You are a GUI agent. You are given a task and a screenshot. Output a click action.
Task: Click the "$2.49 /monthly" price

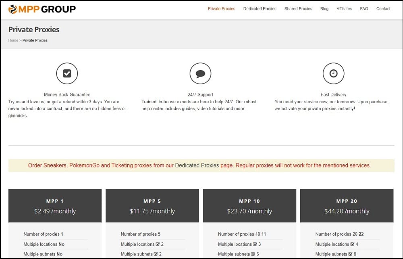click(x=55, y=211)
